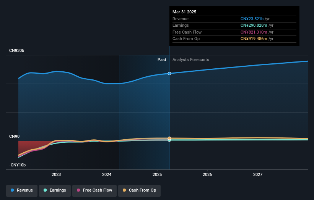Click the Analysts Forecasts label
Viewport: 314px width, 200px height.
(190, 60)
